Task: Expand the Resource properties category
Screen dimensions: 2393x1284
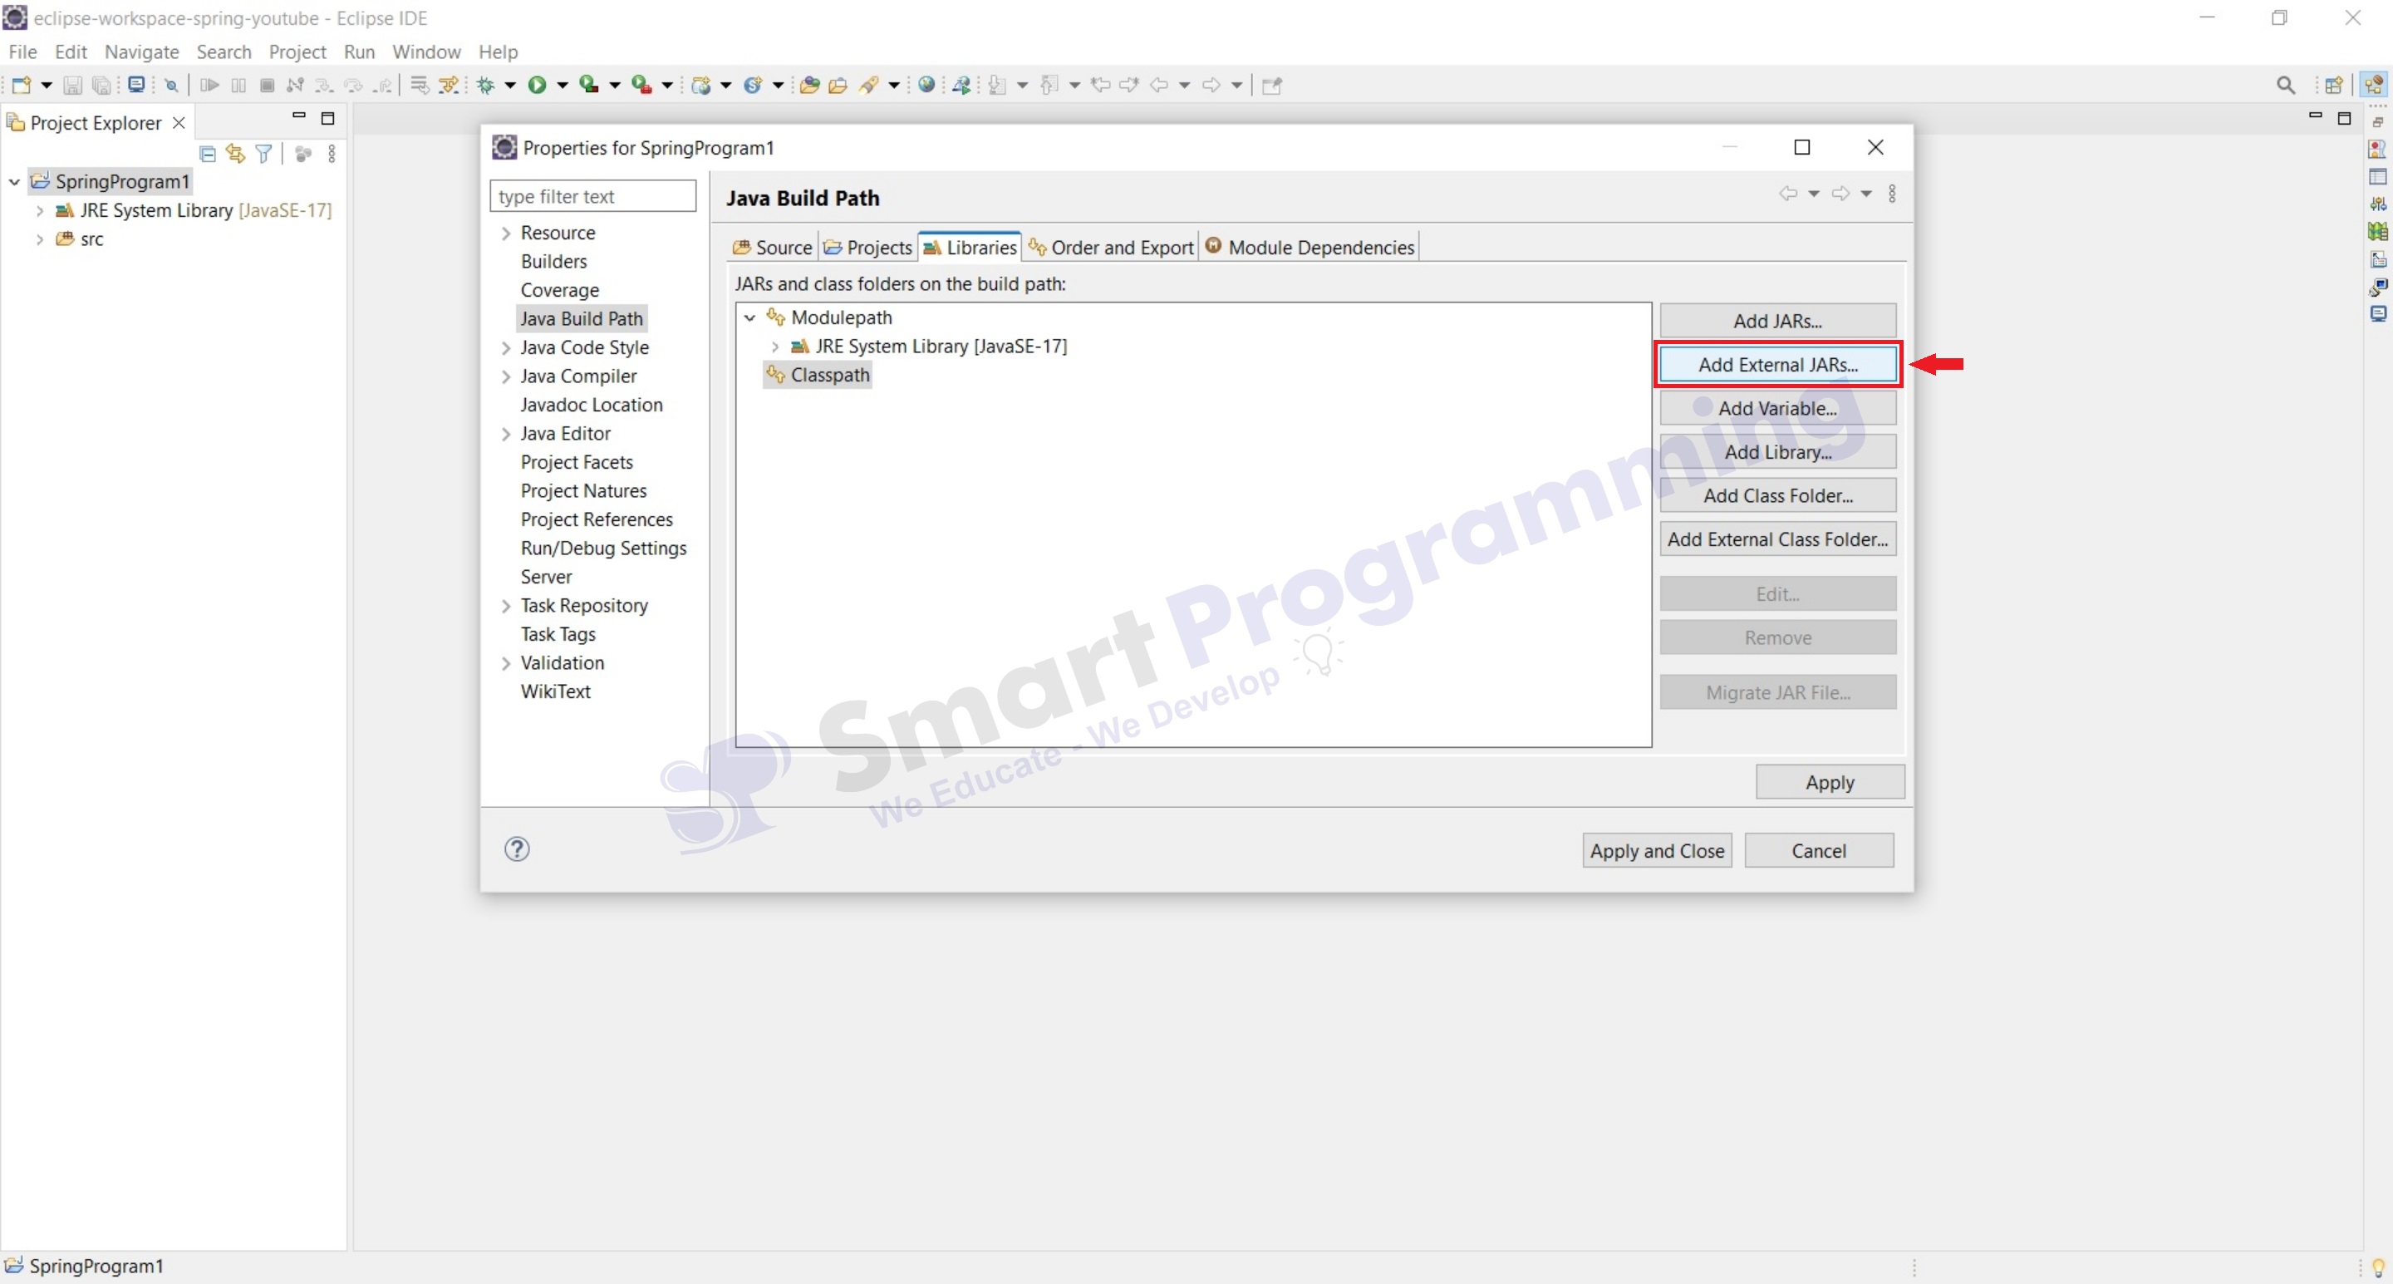Action: 506,234
